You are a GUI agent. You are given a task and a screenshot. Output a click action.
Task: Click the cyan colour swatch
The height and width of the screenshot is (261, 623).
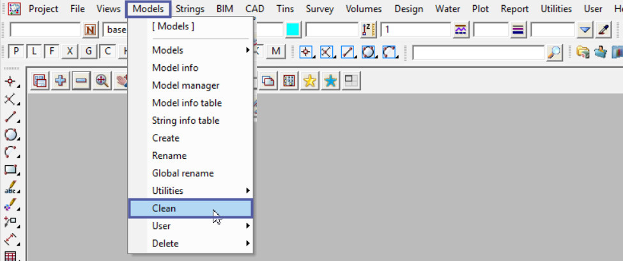293,30
